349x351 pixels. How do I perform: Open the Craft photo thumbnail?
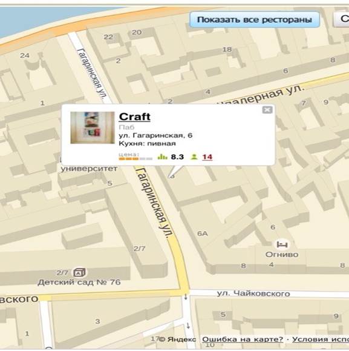(x=93, y=127)
